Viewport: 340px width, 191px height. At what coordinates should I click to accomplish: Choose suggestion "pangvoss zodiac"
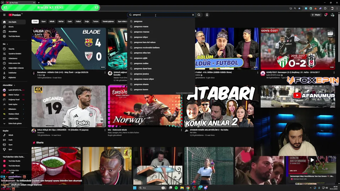161,63
